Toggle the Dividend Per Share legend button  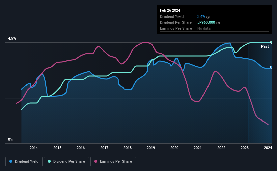[x=66, y=162]
